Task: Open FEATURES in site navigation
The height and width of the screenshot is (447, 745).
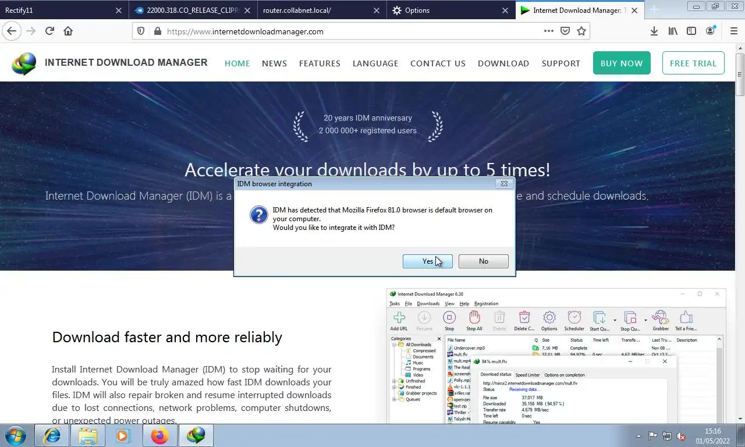Action: coord(320,63)
